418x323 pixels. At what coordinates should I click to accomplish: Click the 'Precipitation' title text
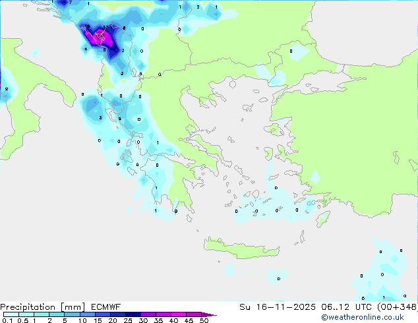(x=28, y=307)
